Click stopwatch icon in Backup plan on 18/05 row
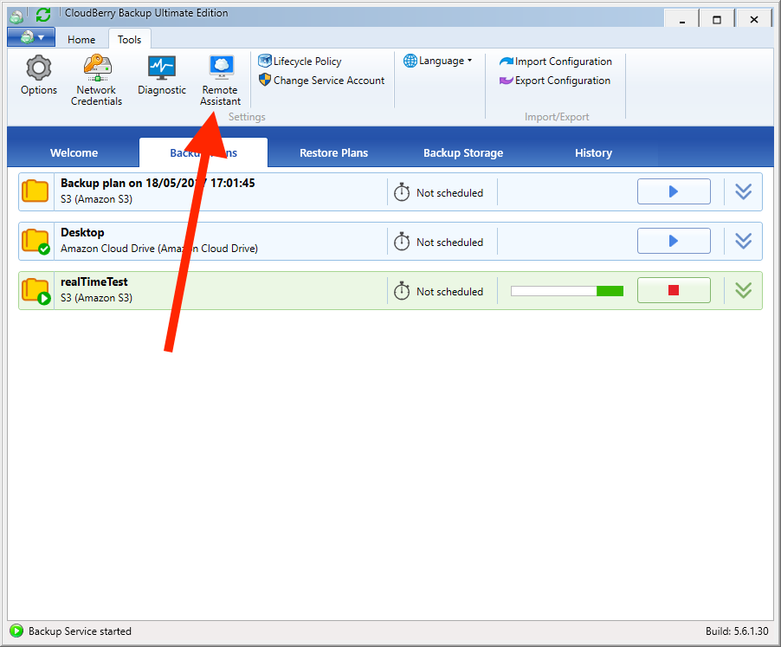The height and width of the screenshot is (647, 781). pos(402,191)
